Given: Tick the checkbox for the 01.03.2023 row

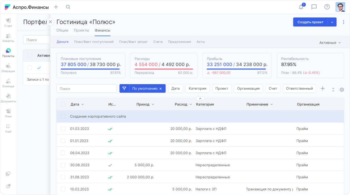Looking at the screenshot, I should [x=63, y=129].
